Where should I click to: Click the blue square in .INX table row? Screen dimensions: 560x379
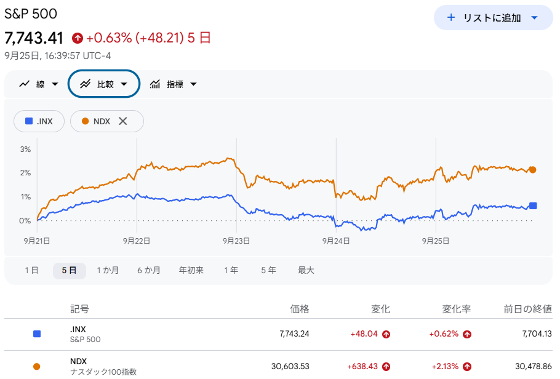click(37, 334)
